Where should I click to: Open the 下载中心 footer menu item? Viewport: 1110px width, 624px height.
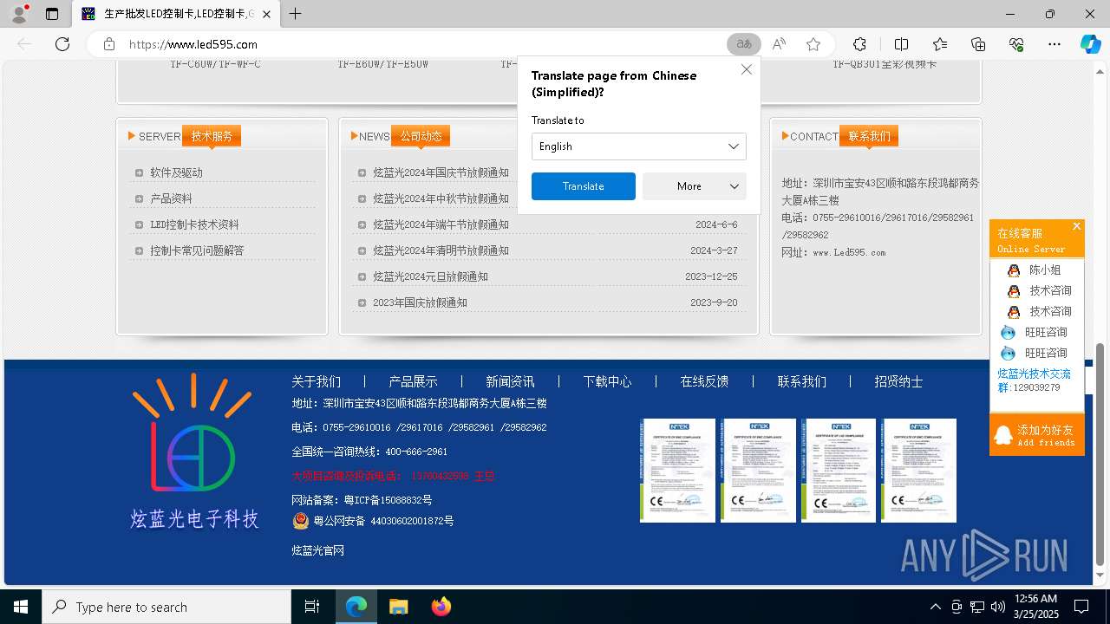[x=607, y=381]
